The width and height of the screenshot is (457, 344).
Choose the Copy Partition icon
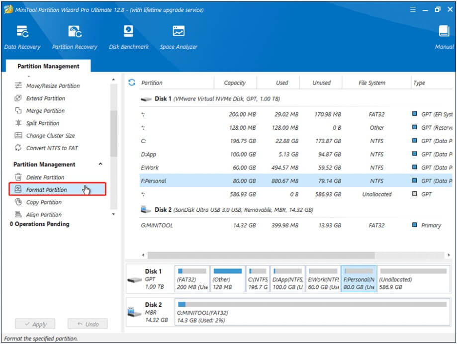[x=18, y=202]
